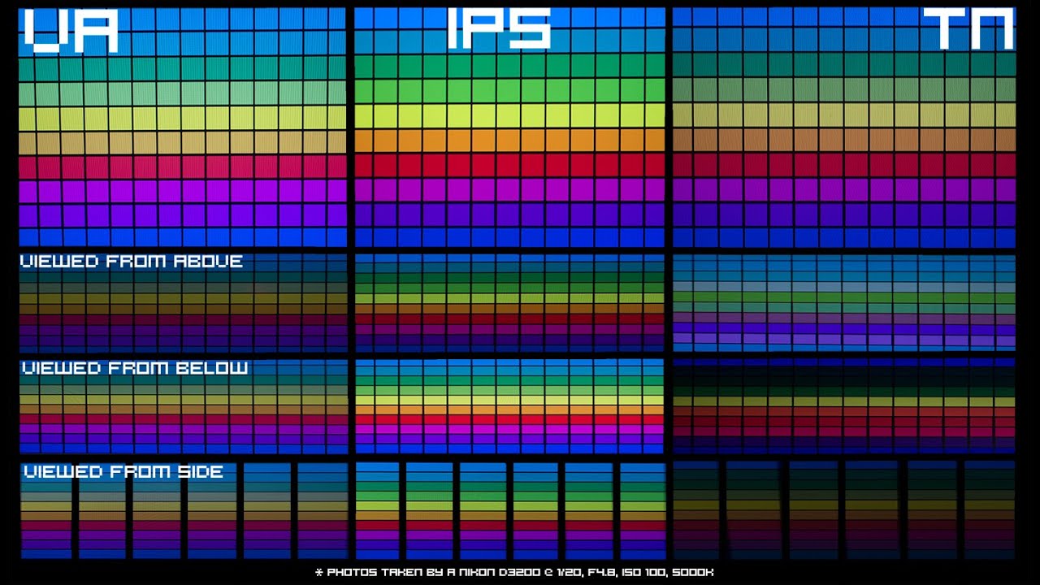
Task: Click the IPS panel heading
Action: pyautogui.click(x=500, y=28)
